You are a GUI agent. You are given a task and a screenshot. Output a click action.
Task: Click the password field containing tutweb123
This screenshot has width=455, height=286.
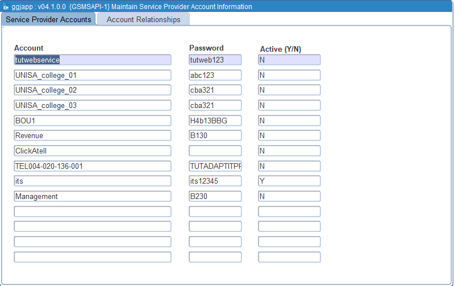pyautogui.click(x=215, y=60)
